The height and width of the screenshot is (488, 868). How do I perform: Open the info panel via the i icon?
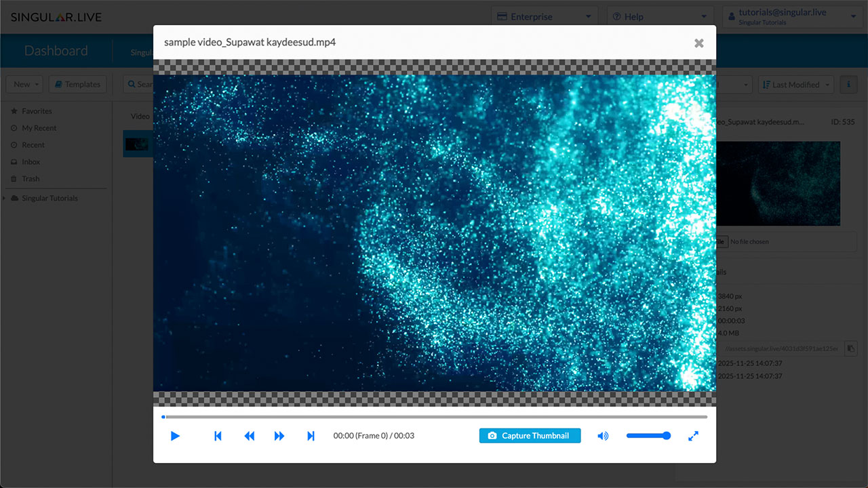tap(848, 84)
